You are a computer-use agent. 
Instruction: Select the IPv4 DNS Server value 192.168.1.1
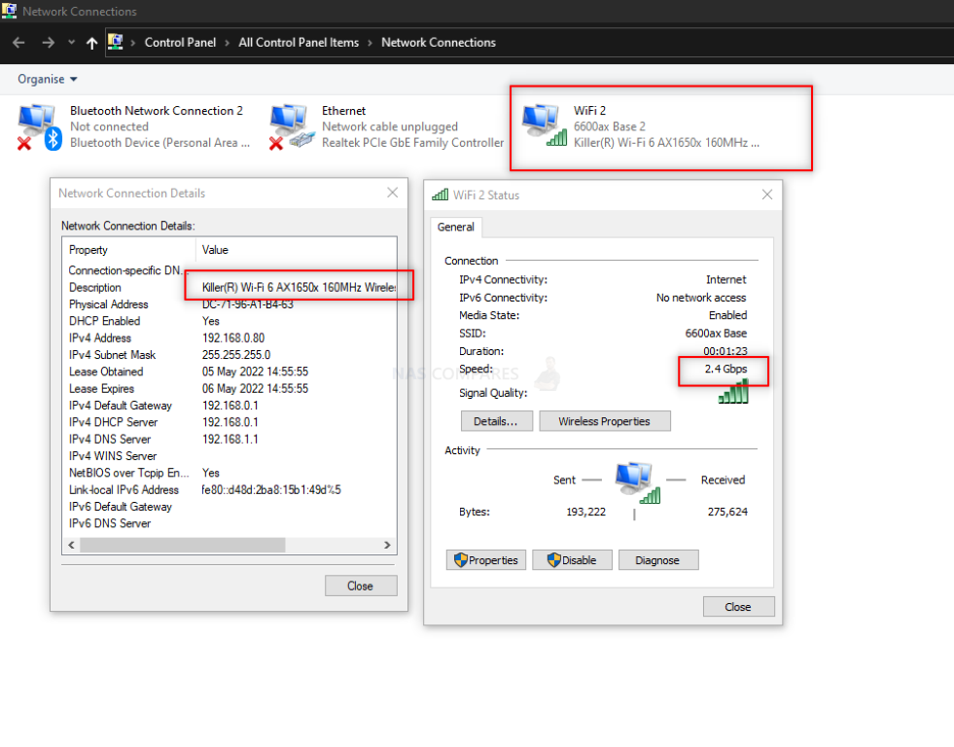(x=230, y=440)
